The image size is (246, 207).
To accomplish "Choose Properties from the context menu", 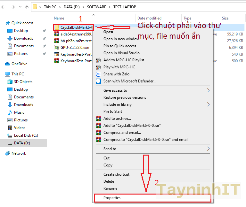I will click(x=112, y=198).
